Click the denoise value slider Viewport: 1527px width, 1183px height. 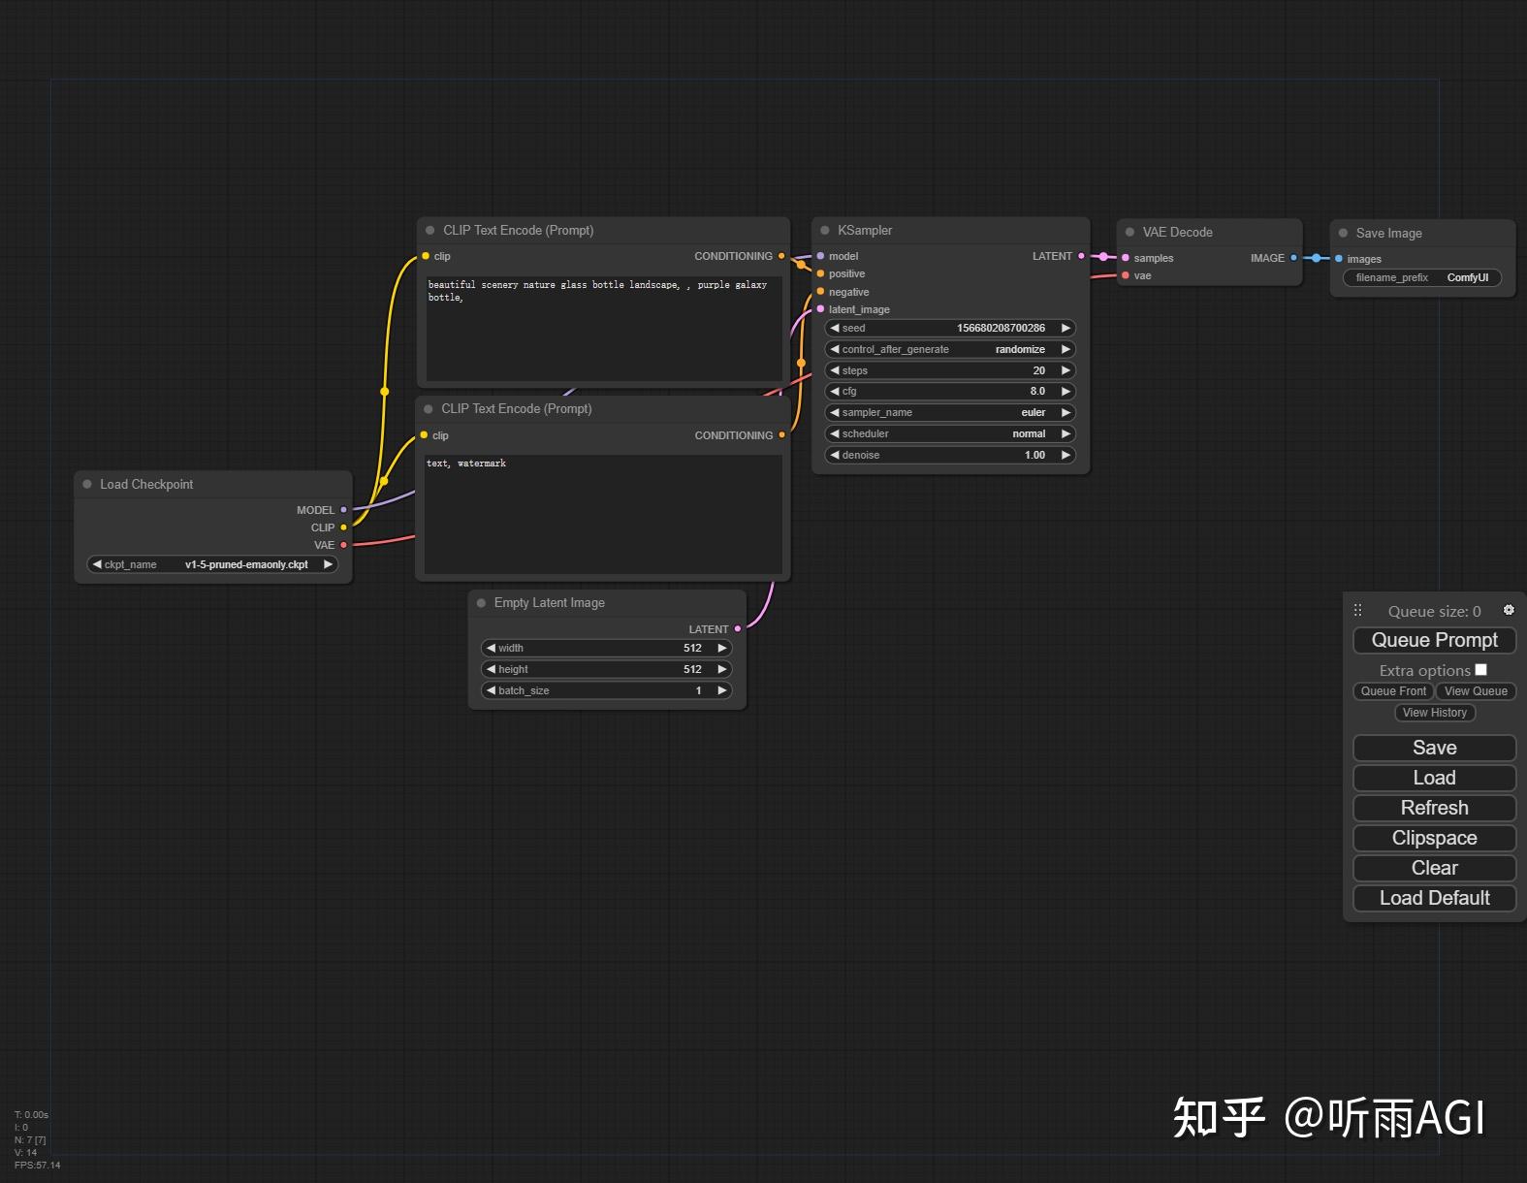pos(950,456)
